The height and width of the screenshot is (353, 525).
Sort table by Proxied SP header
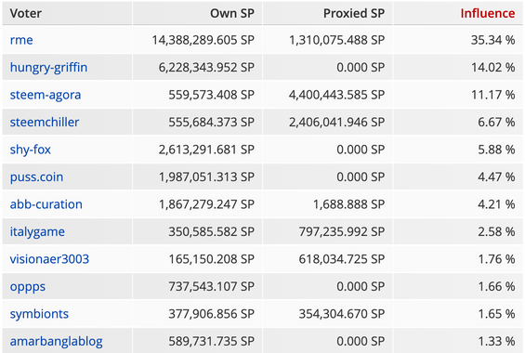354,13
